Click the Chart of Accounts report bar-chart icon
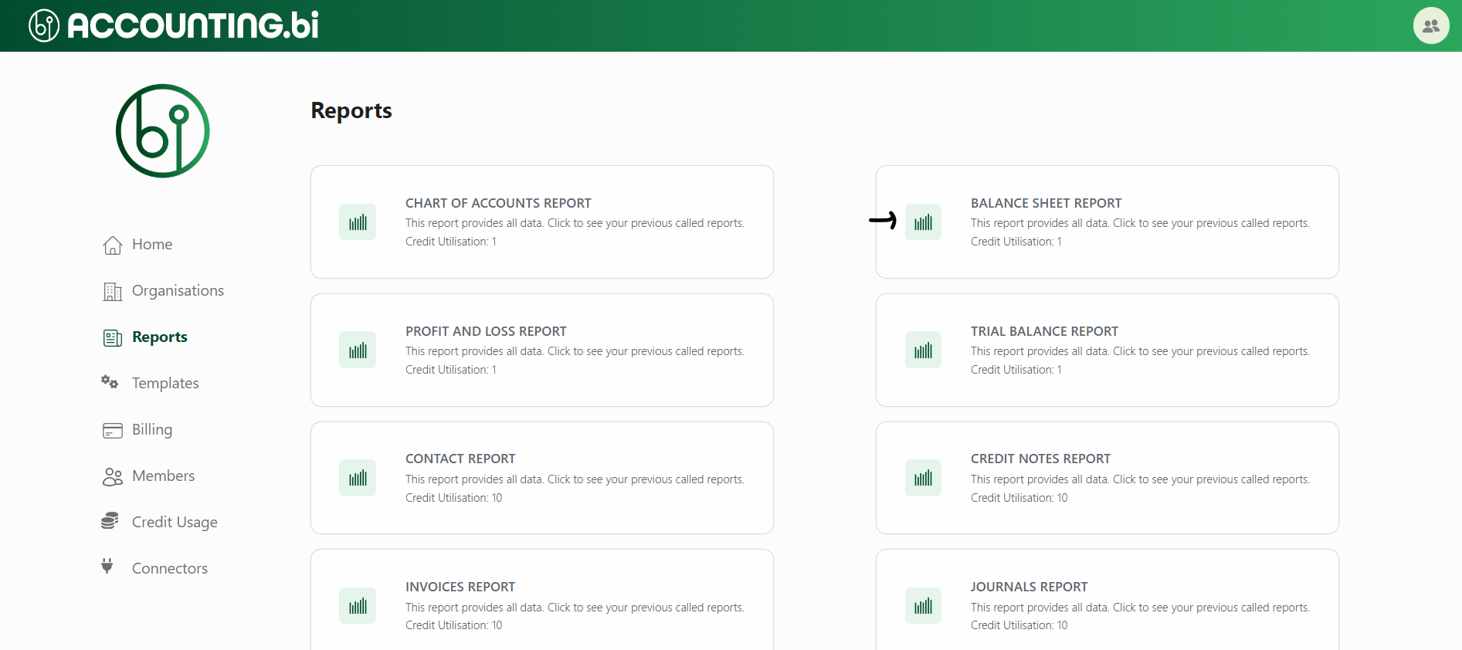The height and width of the screenshot is (650, 1462). point(358,222)
